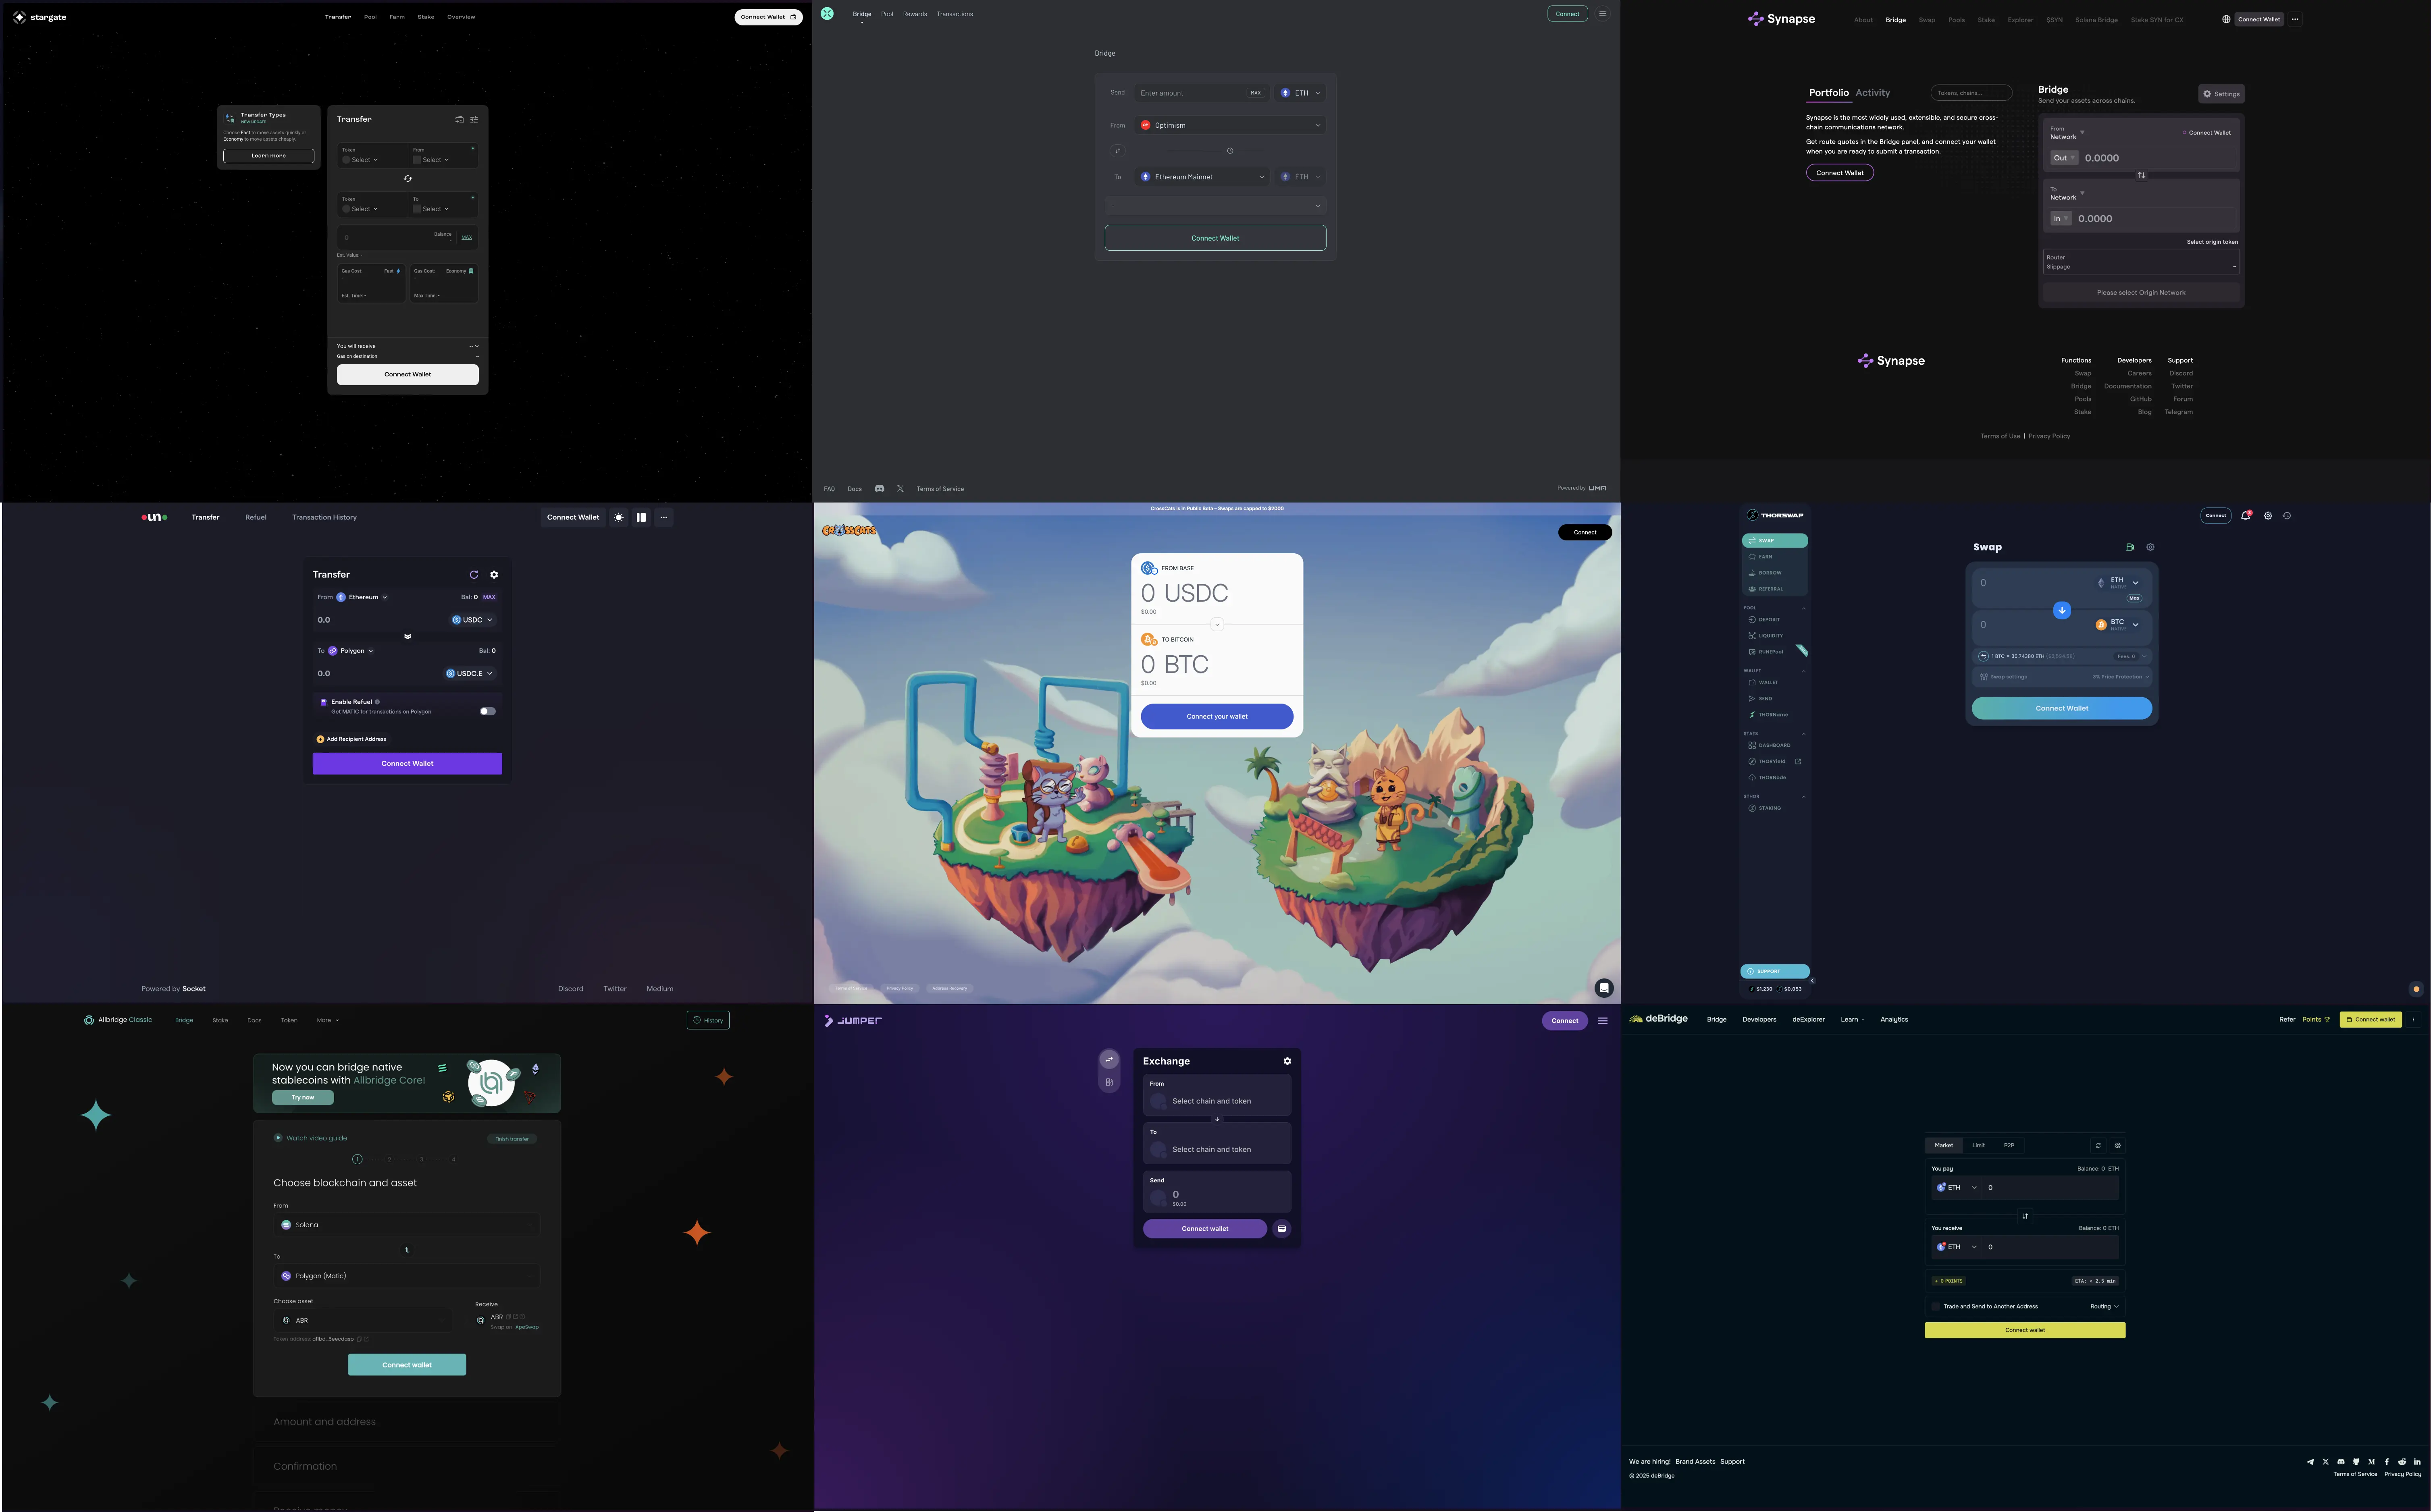
Task: Click THORSwap notifications bell icon
Action: pyautogui.click(x=2245, y=516)
